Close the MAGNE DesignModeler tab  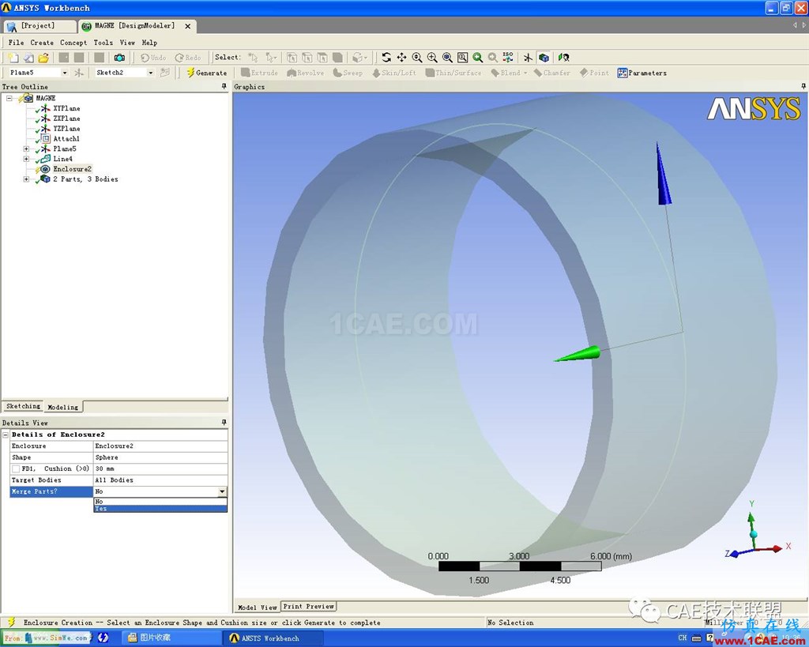(x=188, y=26)
